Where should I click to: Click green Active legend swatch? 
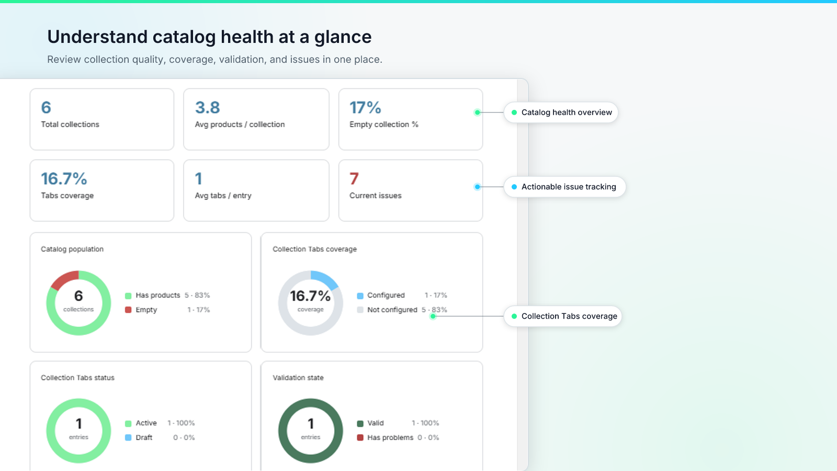point(128,423)
